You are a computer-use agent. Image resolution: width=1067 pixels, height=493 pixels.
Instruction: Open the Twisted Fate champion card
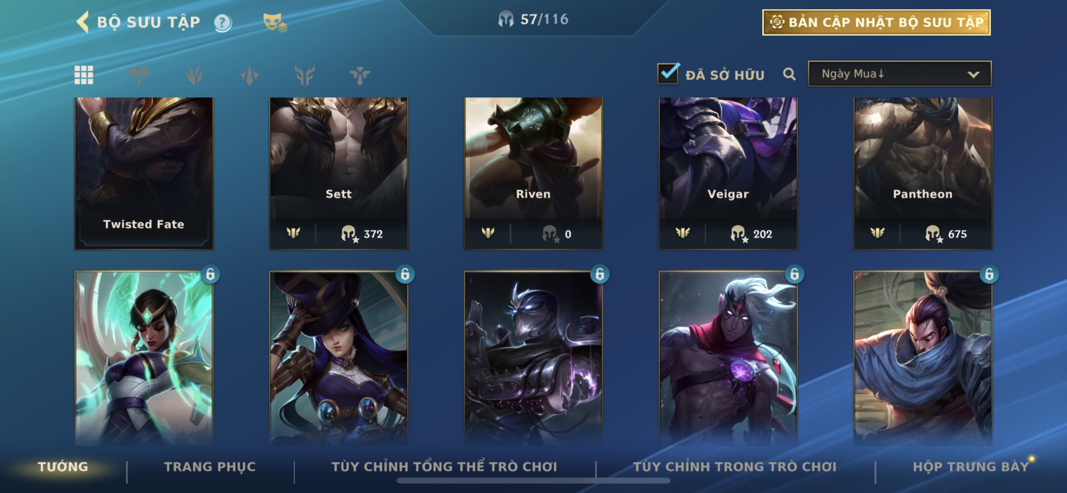tap(144, 173)
